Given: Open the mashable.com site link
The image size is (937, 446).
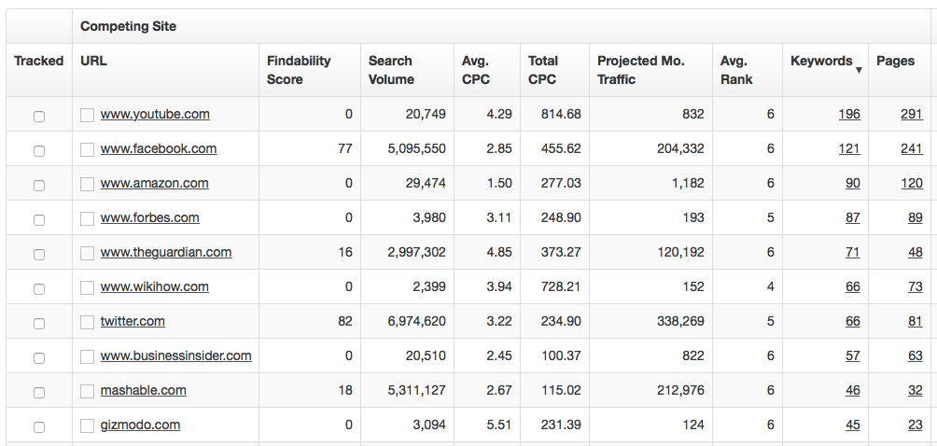Looking at the screenshot, I should point(143,390).
